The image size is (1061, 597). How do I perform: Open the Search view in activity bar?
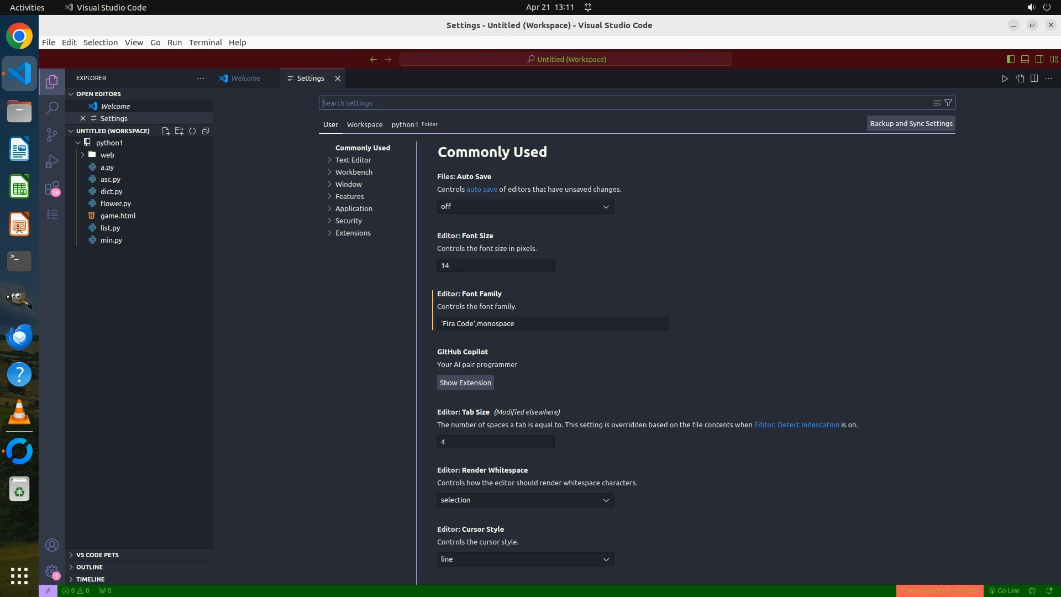click(x=52, y=108)
